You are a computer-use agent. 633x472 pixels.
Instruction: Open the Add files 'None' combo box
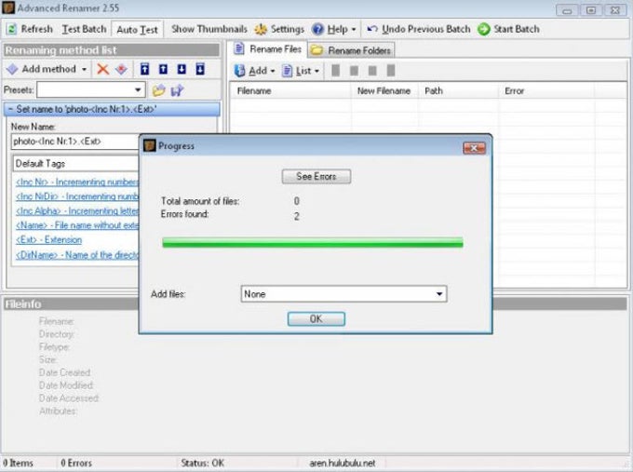tap(343, 294)
